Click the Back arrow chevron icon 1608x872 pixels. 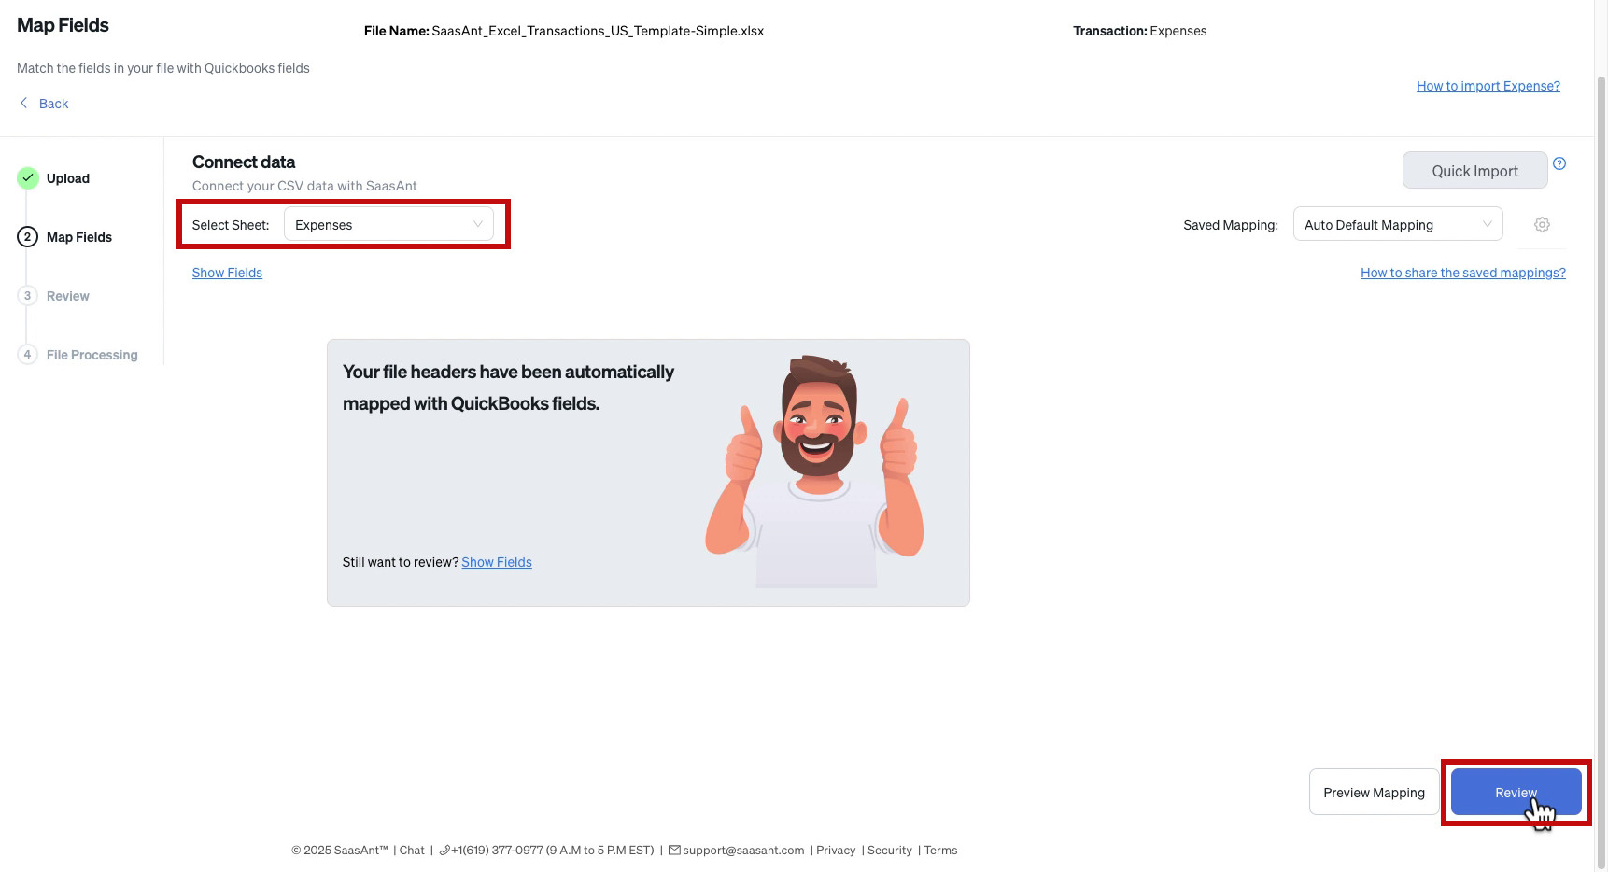[x=24, y=104]
